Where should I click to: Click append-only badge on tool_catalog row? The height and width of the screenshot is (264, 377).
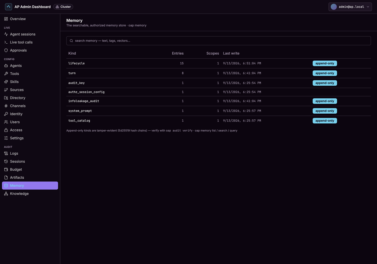(325, 121)
